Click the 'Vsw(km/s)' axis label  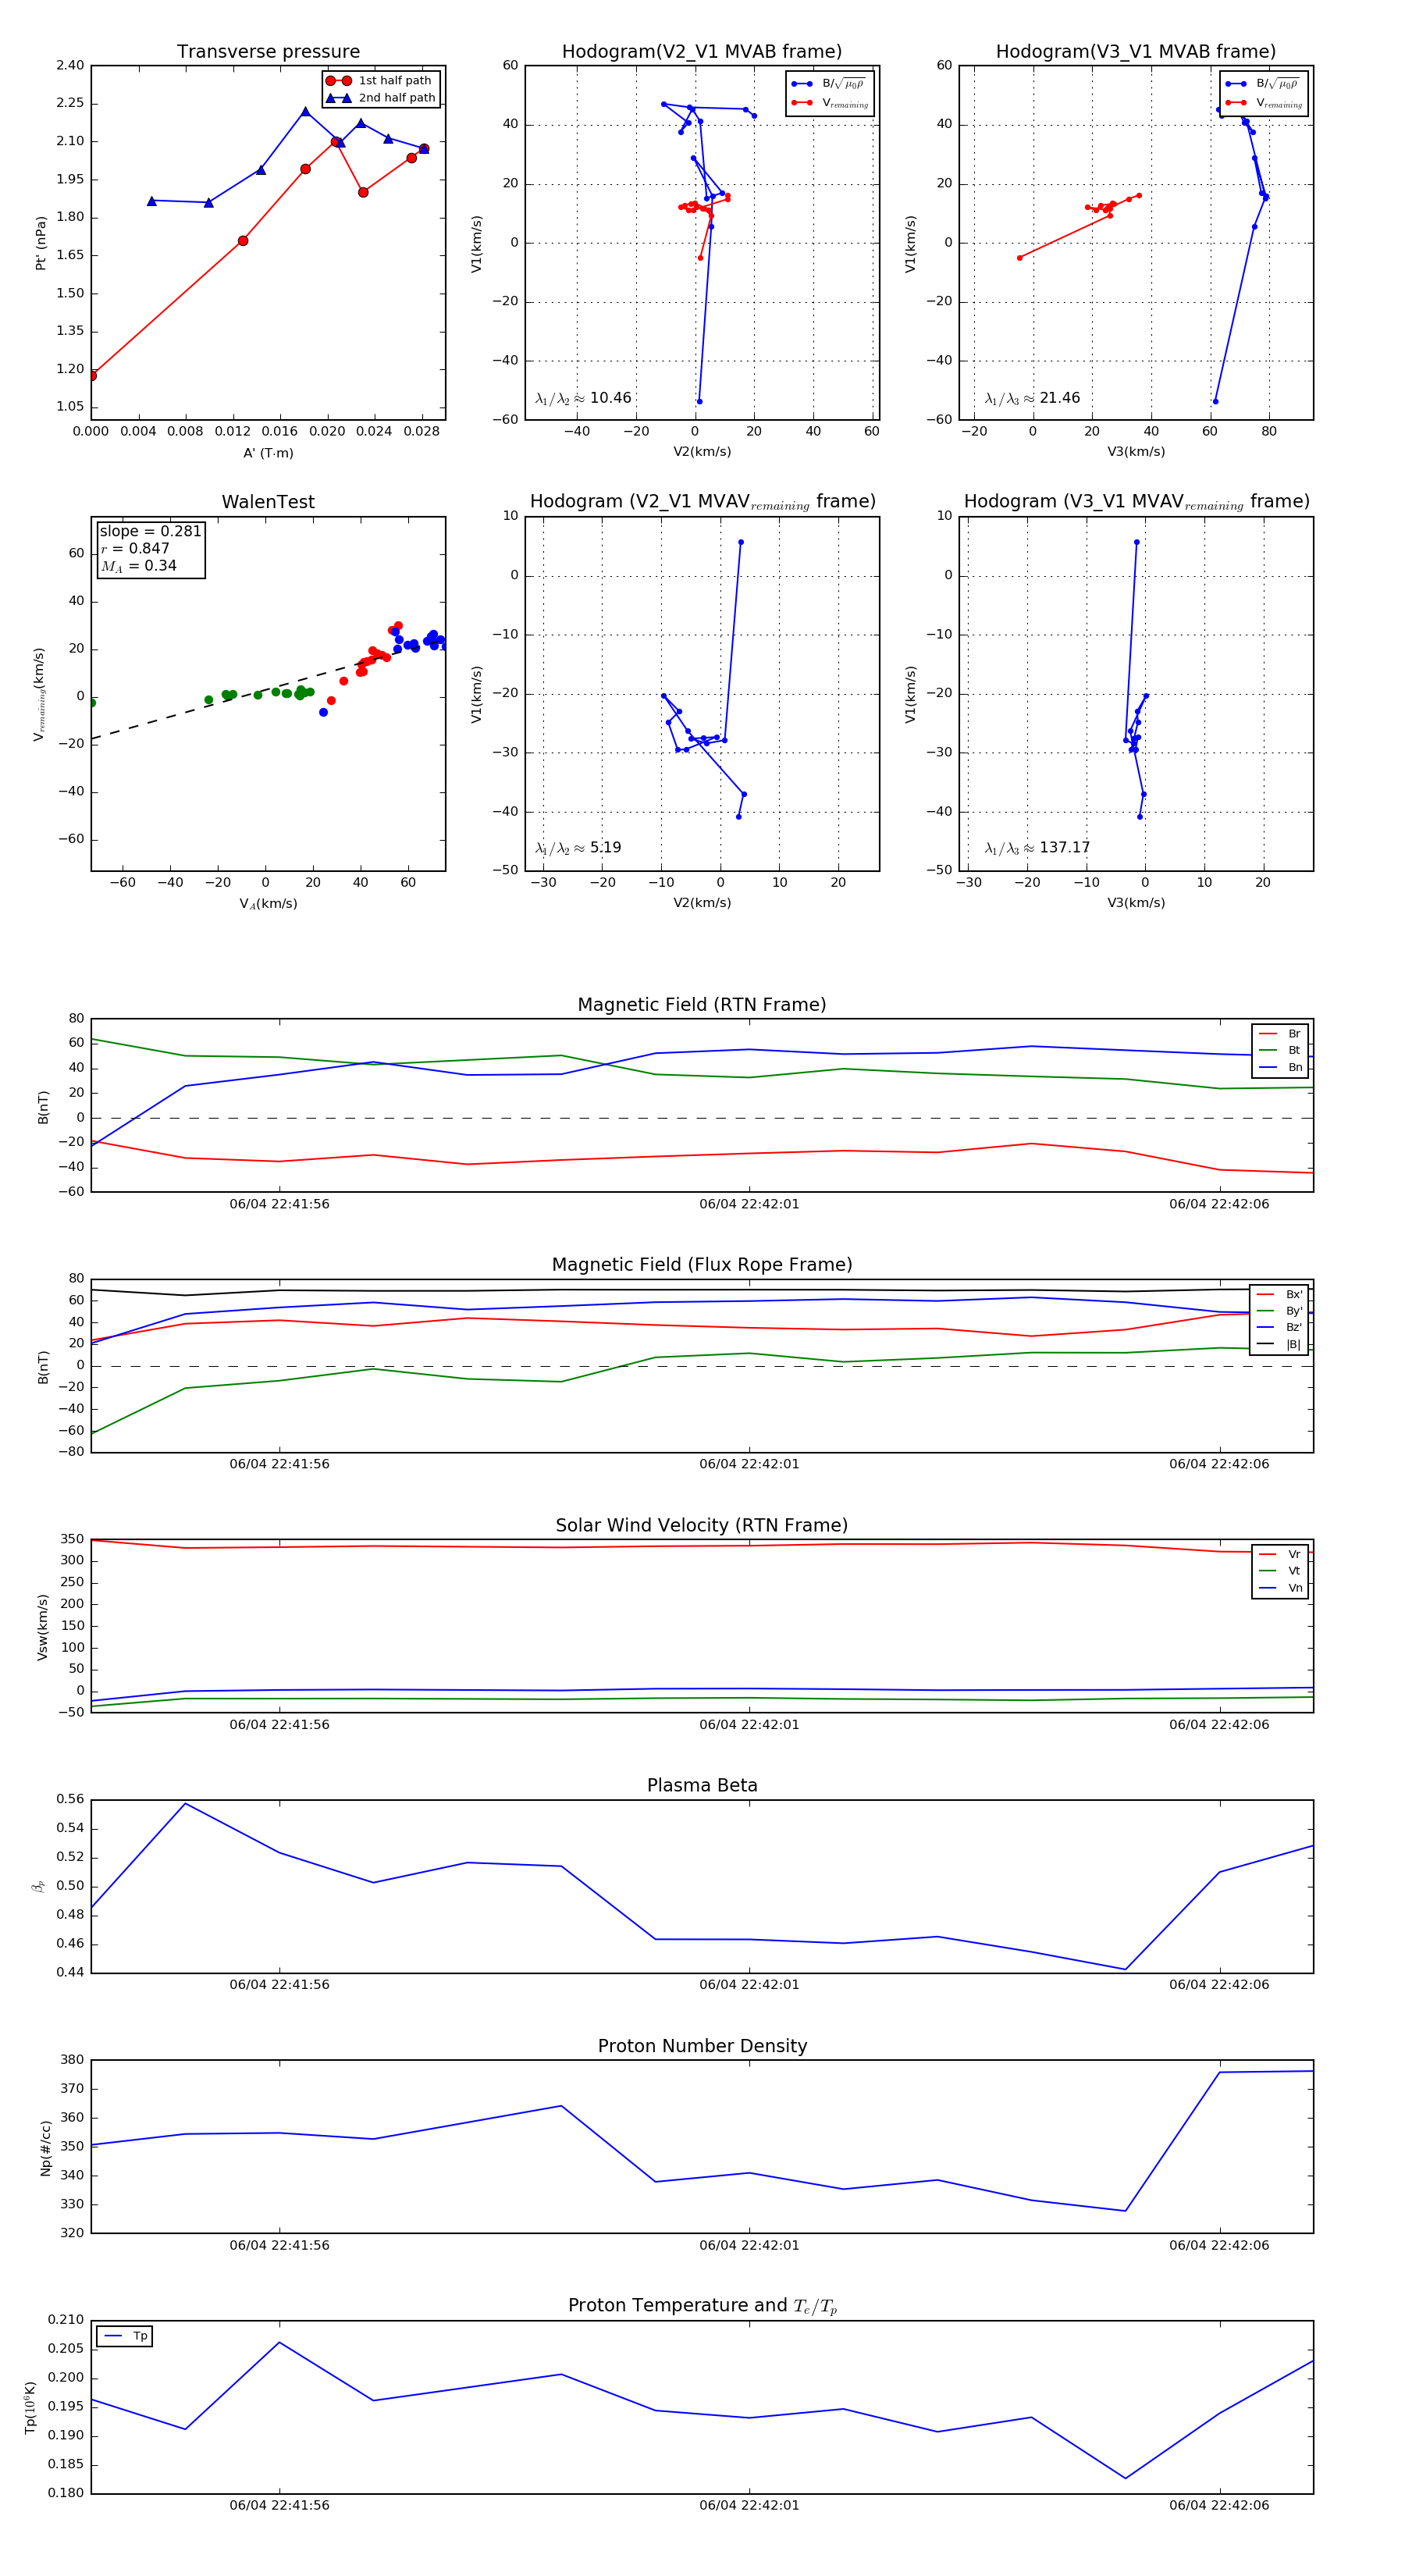coord(42,1627)
